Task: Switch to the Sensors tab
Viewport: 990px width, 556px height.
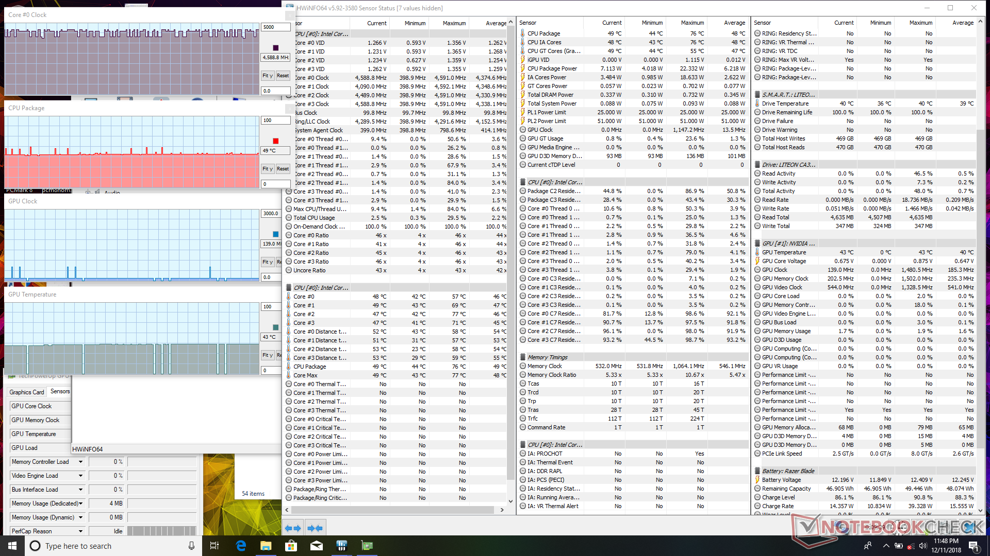Action: [60, 392]
